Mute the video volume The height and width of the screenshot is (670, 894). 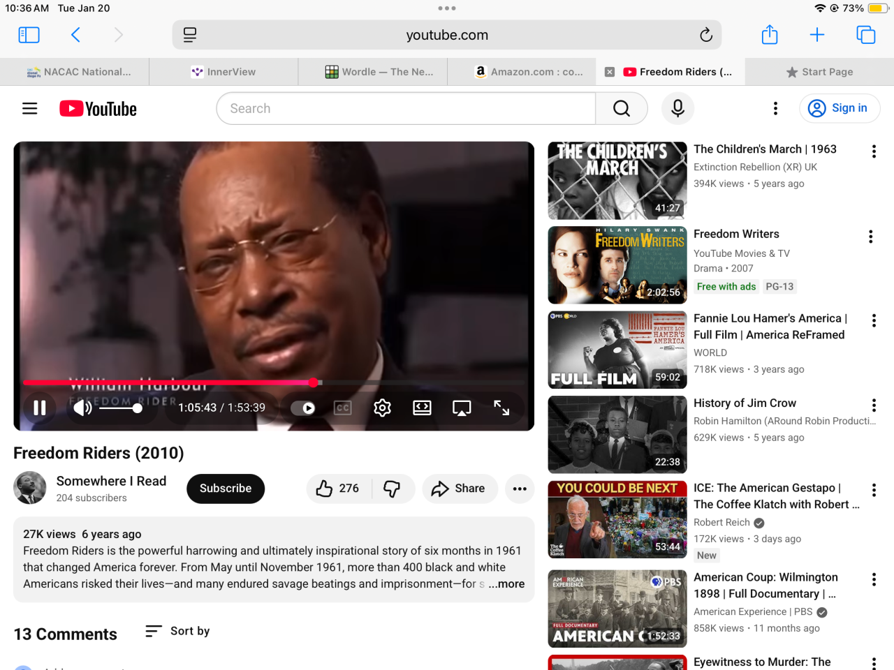82,408
